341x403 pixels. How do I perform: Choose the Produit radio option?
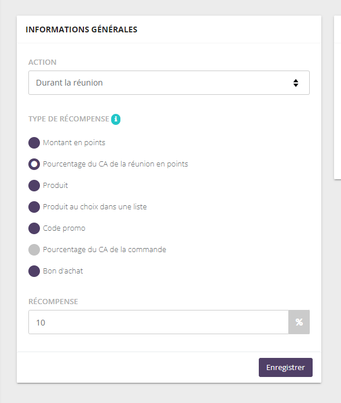34,186
